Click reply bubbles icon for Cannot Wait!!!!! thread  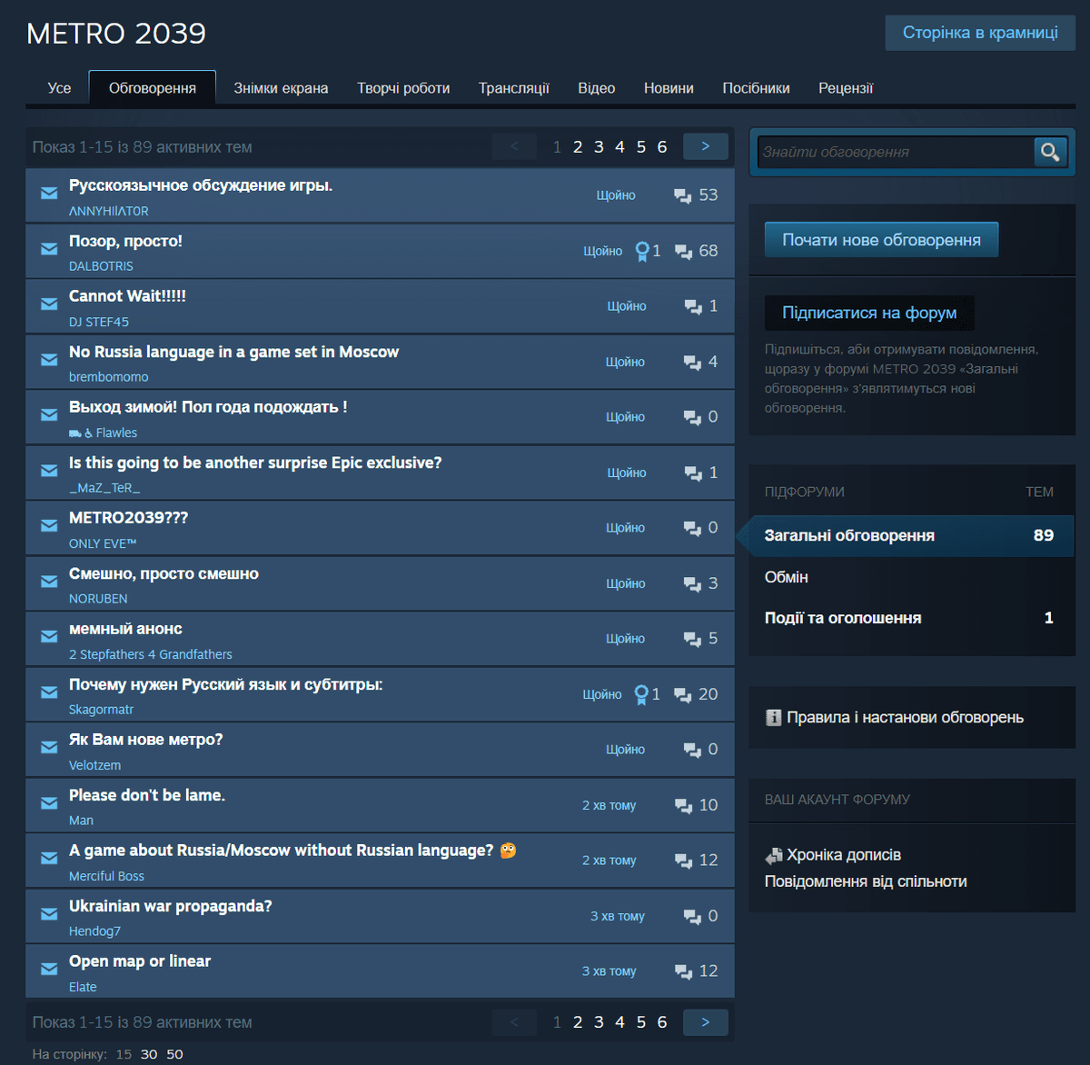tap(693, 307)
